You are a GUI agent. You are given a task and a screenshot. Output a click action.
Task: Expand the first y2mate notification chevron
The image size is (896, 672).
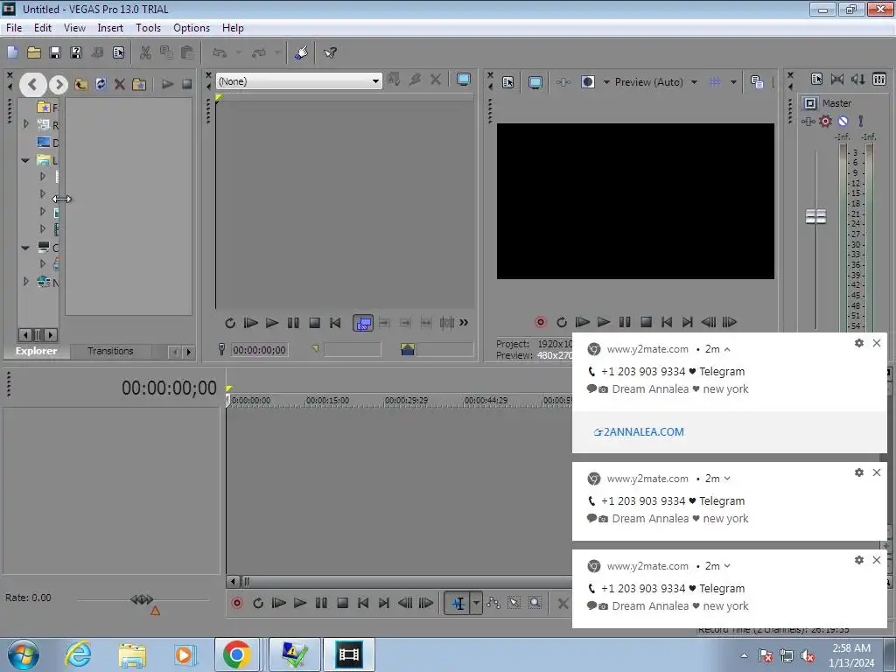[727, 349]
